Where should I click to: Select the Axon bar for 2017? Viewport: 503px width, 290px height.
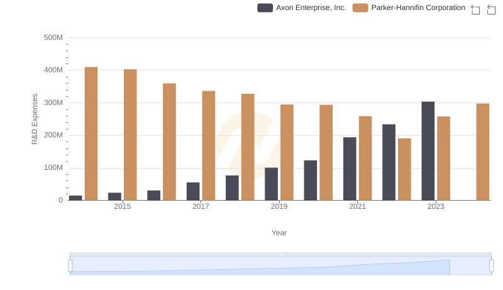[193, 191]
